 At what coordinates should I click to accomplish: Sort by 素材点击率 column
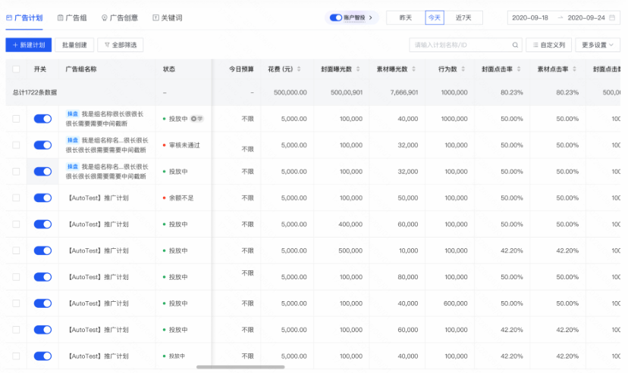click(x=574, y=69)
